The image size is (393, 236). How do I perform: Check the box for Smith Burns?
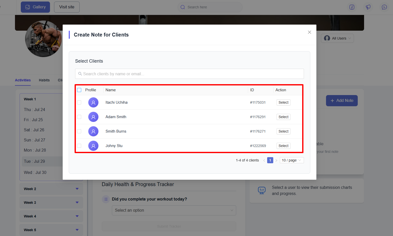[79, 131]
